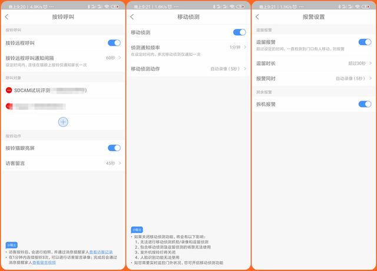
Task: Open 查看访客记录 link
Action: point(101,252)
